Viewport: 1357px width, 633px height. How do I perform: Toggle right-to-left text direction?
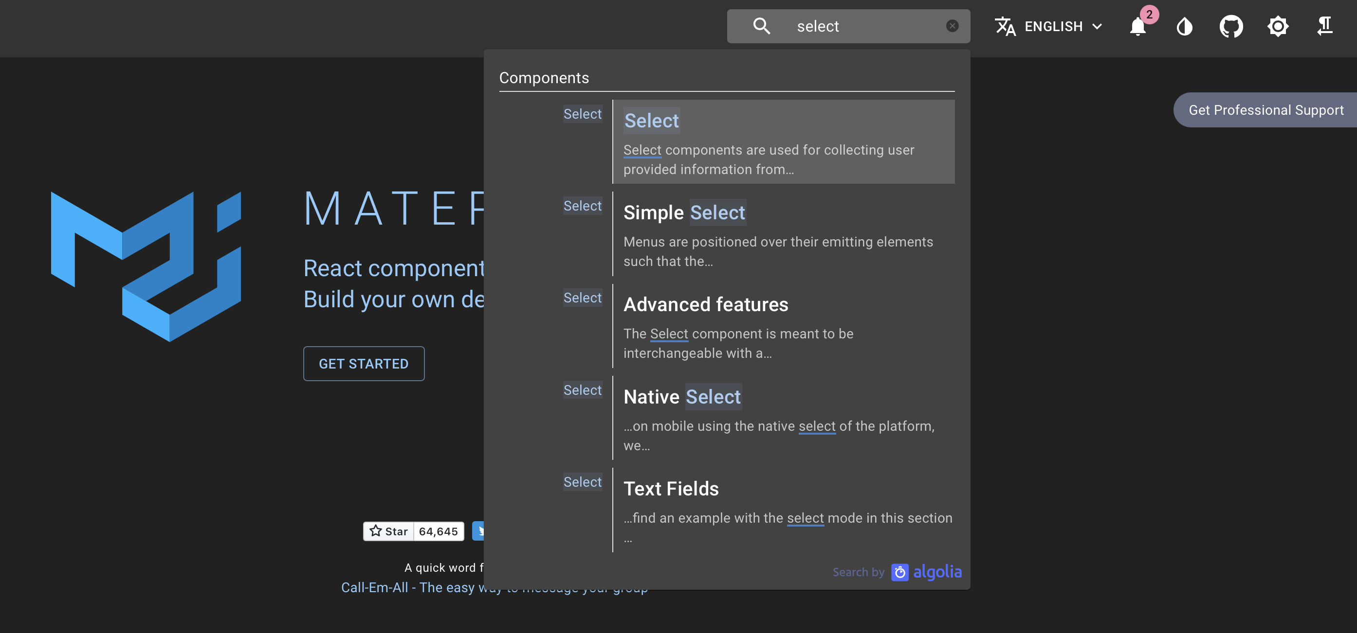tap(1325, 26)
